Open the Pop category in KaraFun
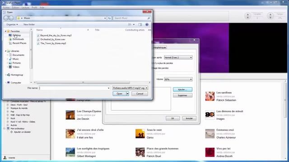Screen dimensions: 289x162 click(12, 112)
